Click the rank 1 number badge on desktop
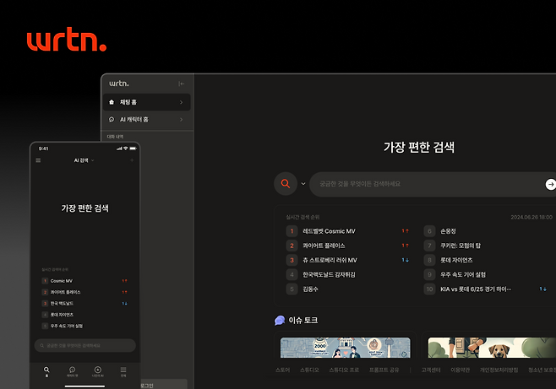Image resolution: width=556 pixels, height=389 pixels. (292, 231)
